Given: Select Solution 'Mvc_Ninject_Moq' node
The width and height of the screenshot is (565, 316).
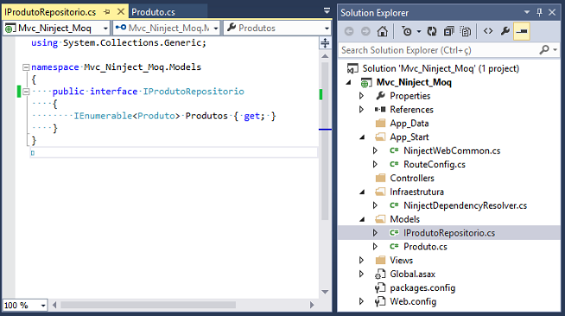Looking at the screenshot, I should (441, 68).
